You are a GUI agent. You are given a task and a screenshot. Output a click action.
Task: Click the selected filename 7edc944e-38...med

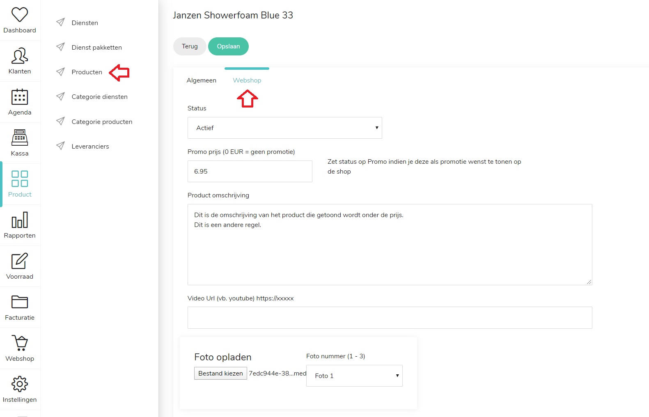pyautogui.click(x=277, y=373)
